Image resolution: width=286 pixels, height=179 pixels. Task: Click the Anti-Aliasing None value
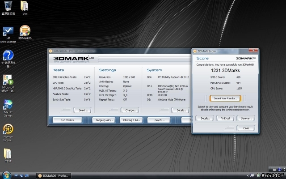pos(126,81)
